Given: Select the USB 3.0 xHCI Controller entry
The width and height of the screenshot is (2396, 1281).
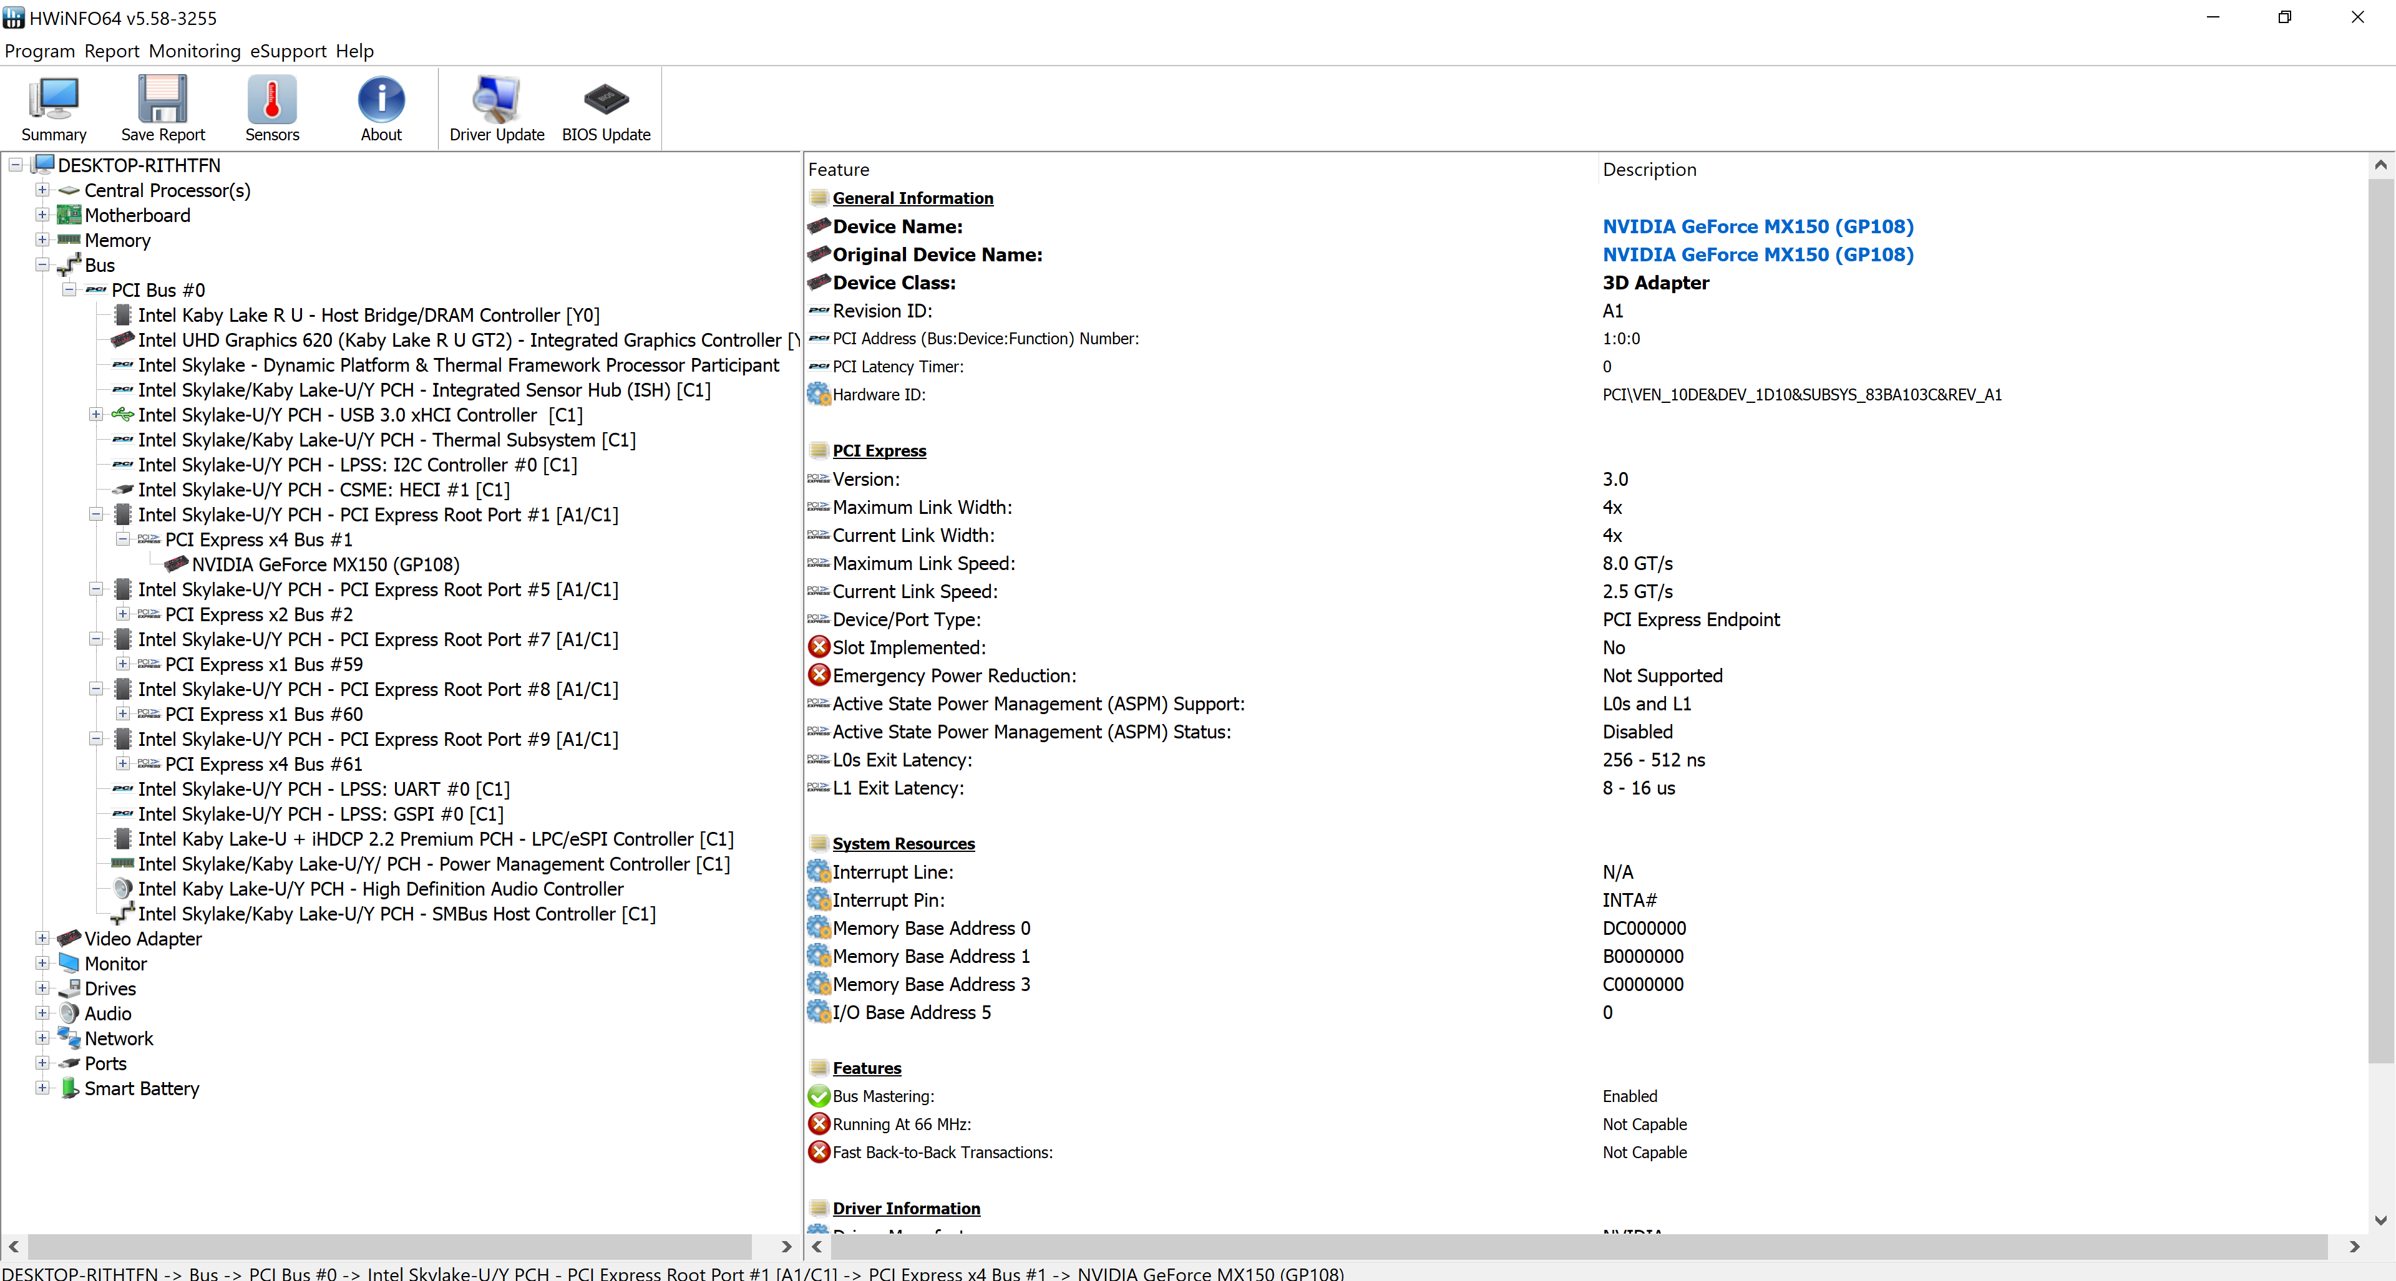Looking at the screenshot, I should [360, 415].
